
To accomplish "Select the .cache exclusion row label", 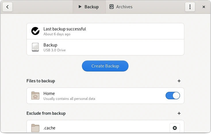I will click(x=49, y=128).
